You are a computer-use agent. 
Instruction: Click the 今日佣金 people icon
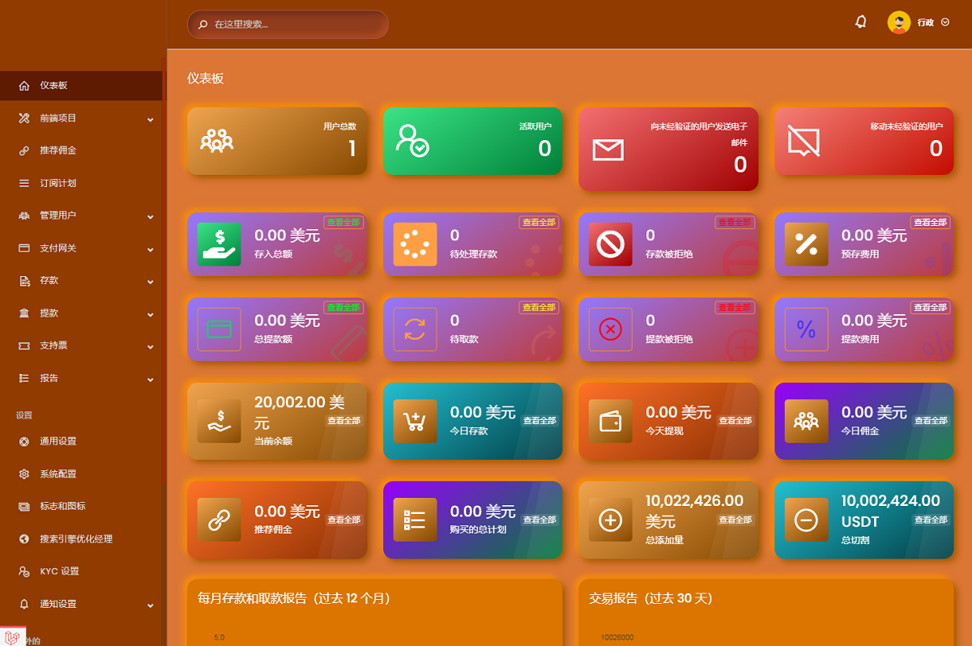(807, 421)
